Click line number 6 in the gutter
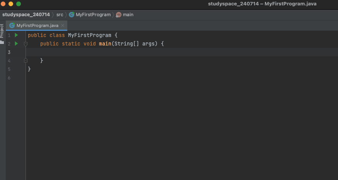This screenshot has height=180, width=338. coord(9,78)
